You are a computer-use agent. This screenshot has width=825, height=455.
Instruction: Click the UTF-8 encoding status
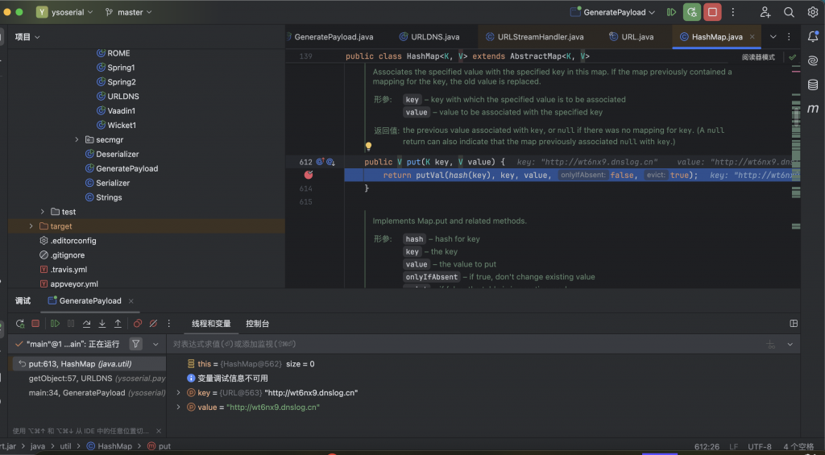(x=759, y=447)
